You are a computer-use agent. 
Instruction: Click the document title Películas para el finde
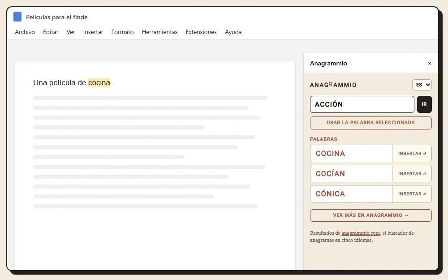[56, 17]
